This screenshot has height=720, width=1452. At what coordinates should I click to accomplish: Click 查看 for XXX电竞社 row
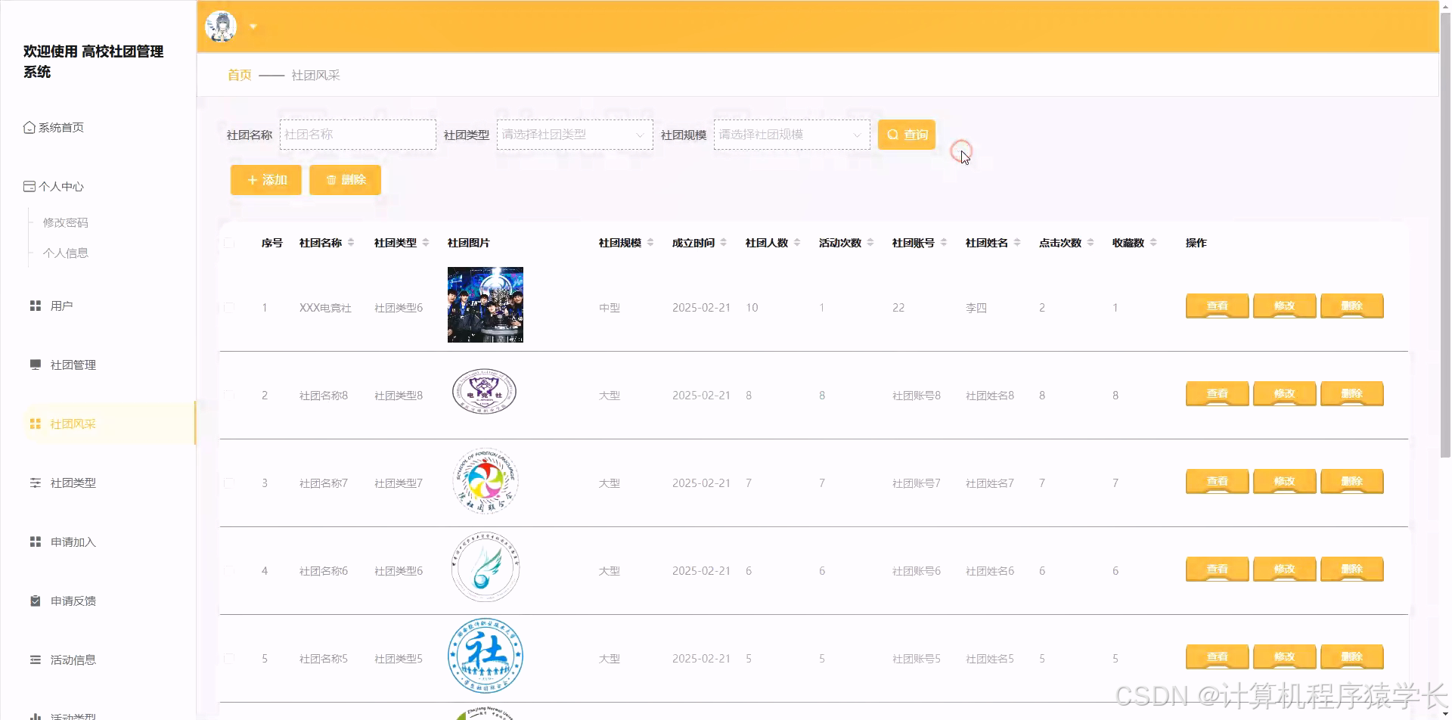tap(1217, 306)
